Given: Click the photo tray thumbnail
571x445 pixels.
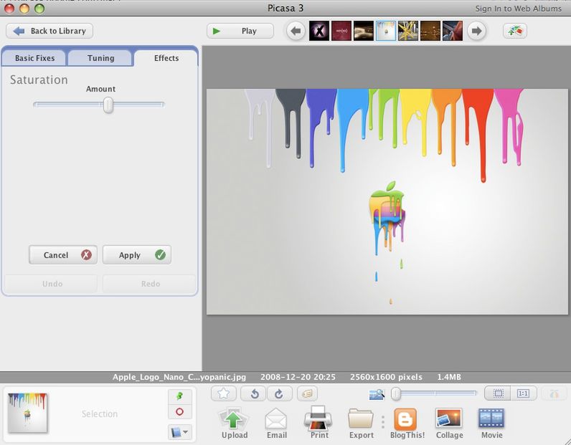Looking at the screenshot, I should [27, 413].
